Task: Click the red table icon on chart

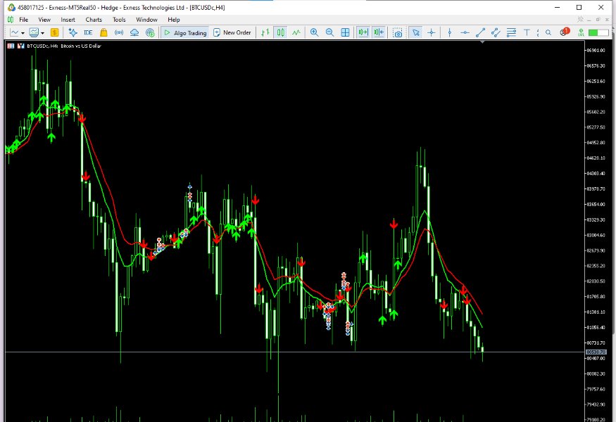Action: pyautogui.click(x=11, y=46)
